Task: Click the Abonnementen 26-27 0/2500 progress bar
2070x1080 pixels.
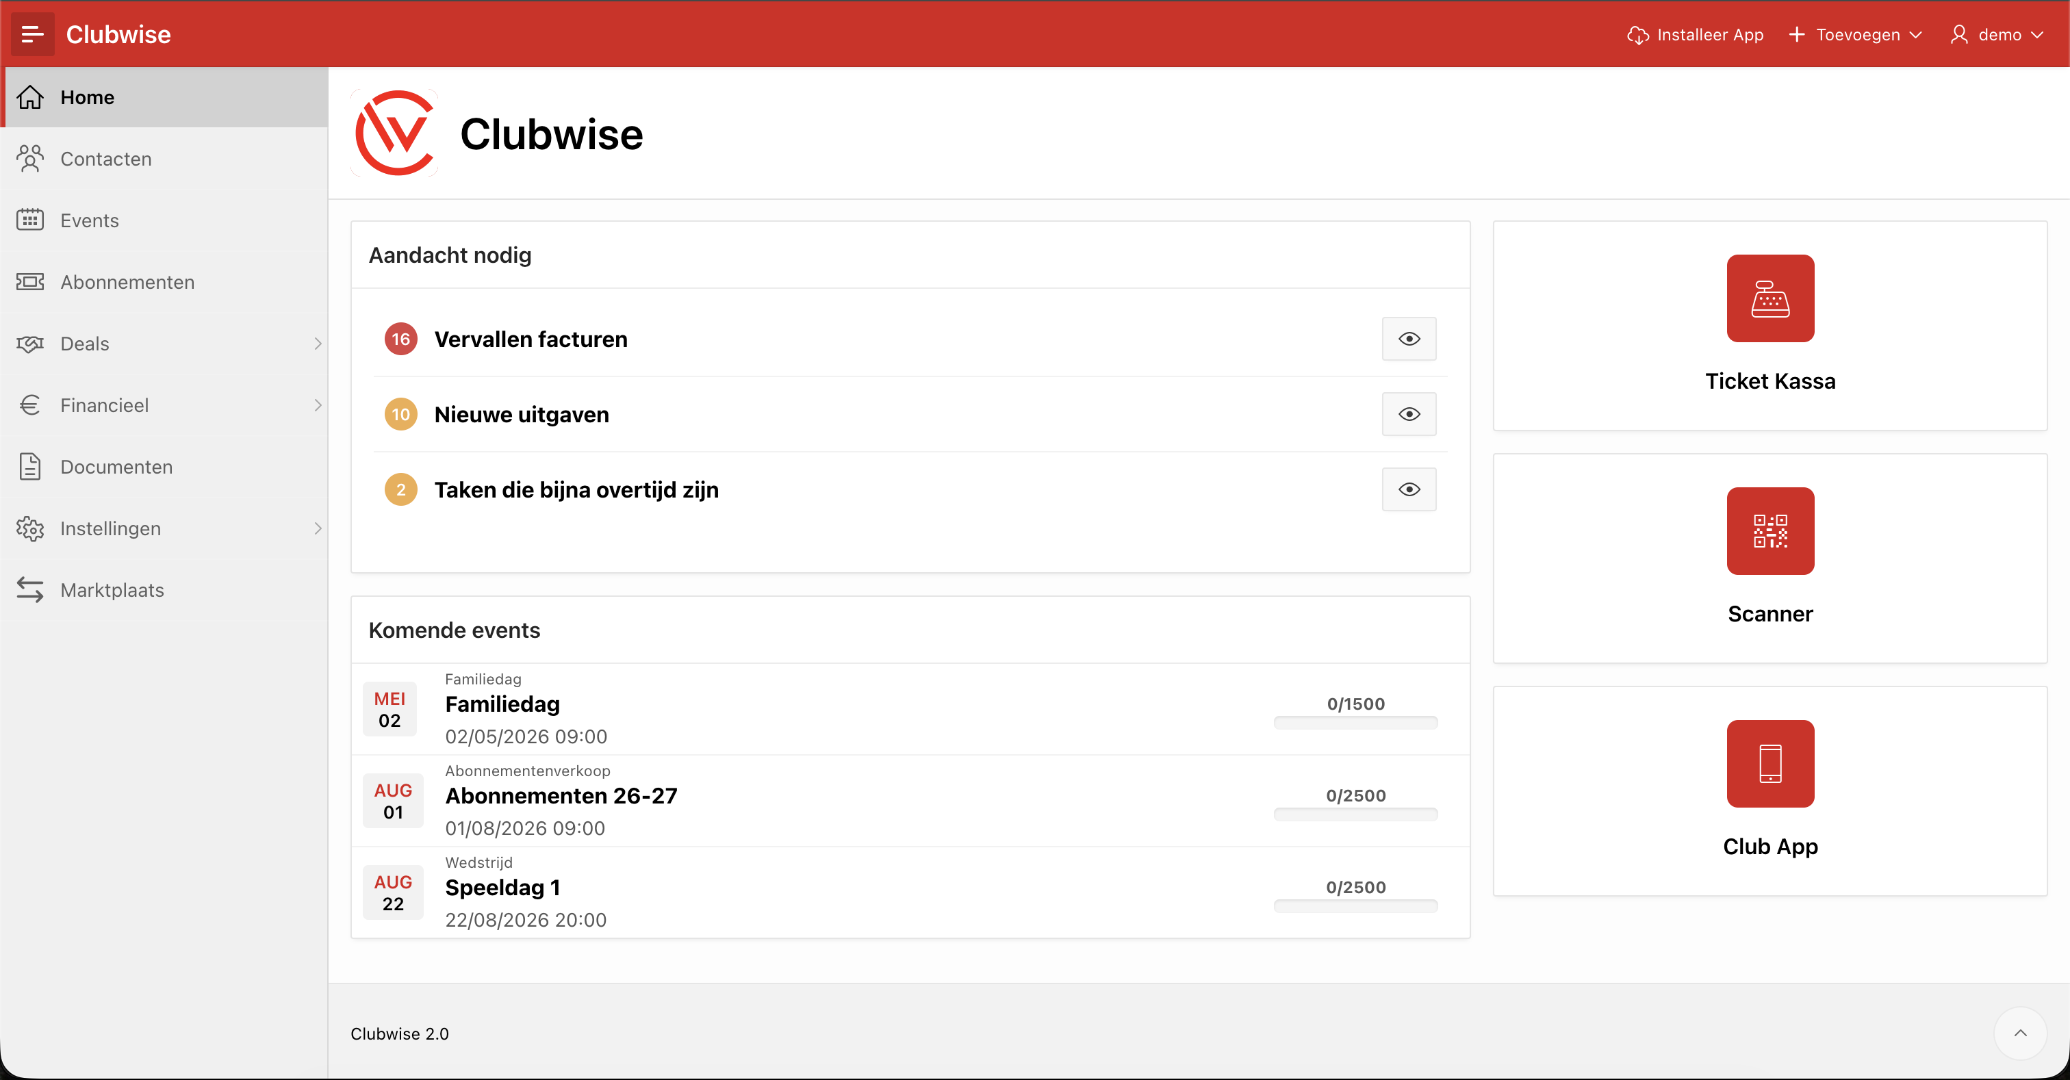Action: [1355, 814]
